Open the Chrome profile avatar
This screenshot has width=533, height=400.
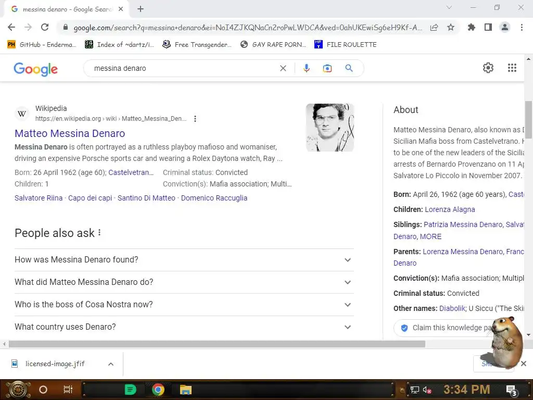click(505, 27)
